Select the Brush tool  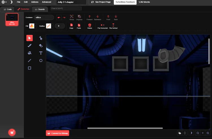pos(29,46)
